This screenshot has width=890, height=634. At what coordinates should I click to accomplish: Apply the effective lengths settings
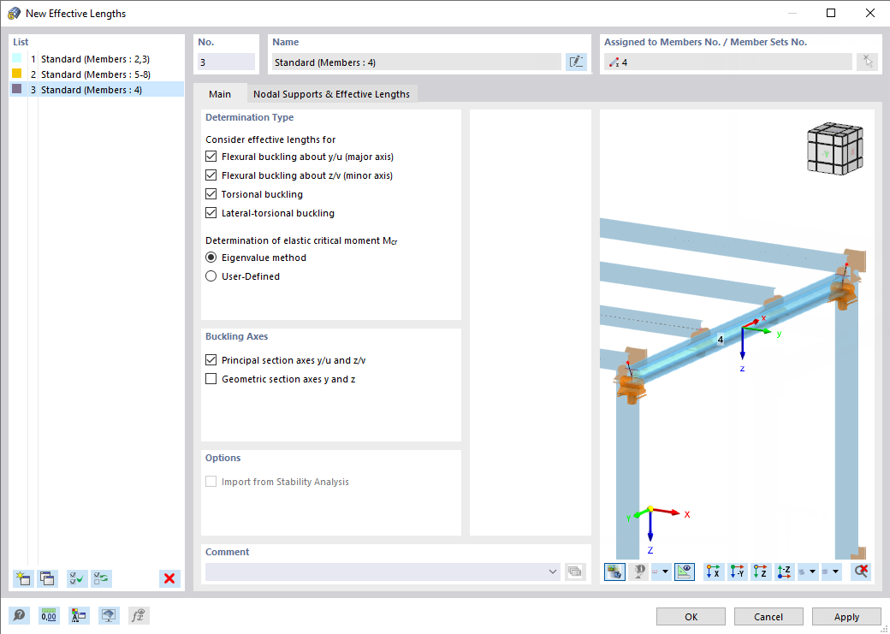846,616
